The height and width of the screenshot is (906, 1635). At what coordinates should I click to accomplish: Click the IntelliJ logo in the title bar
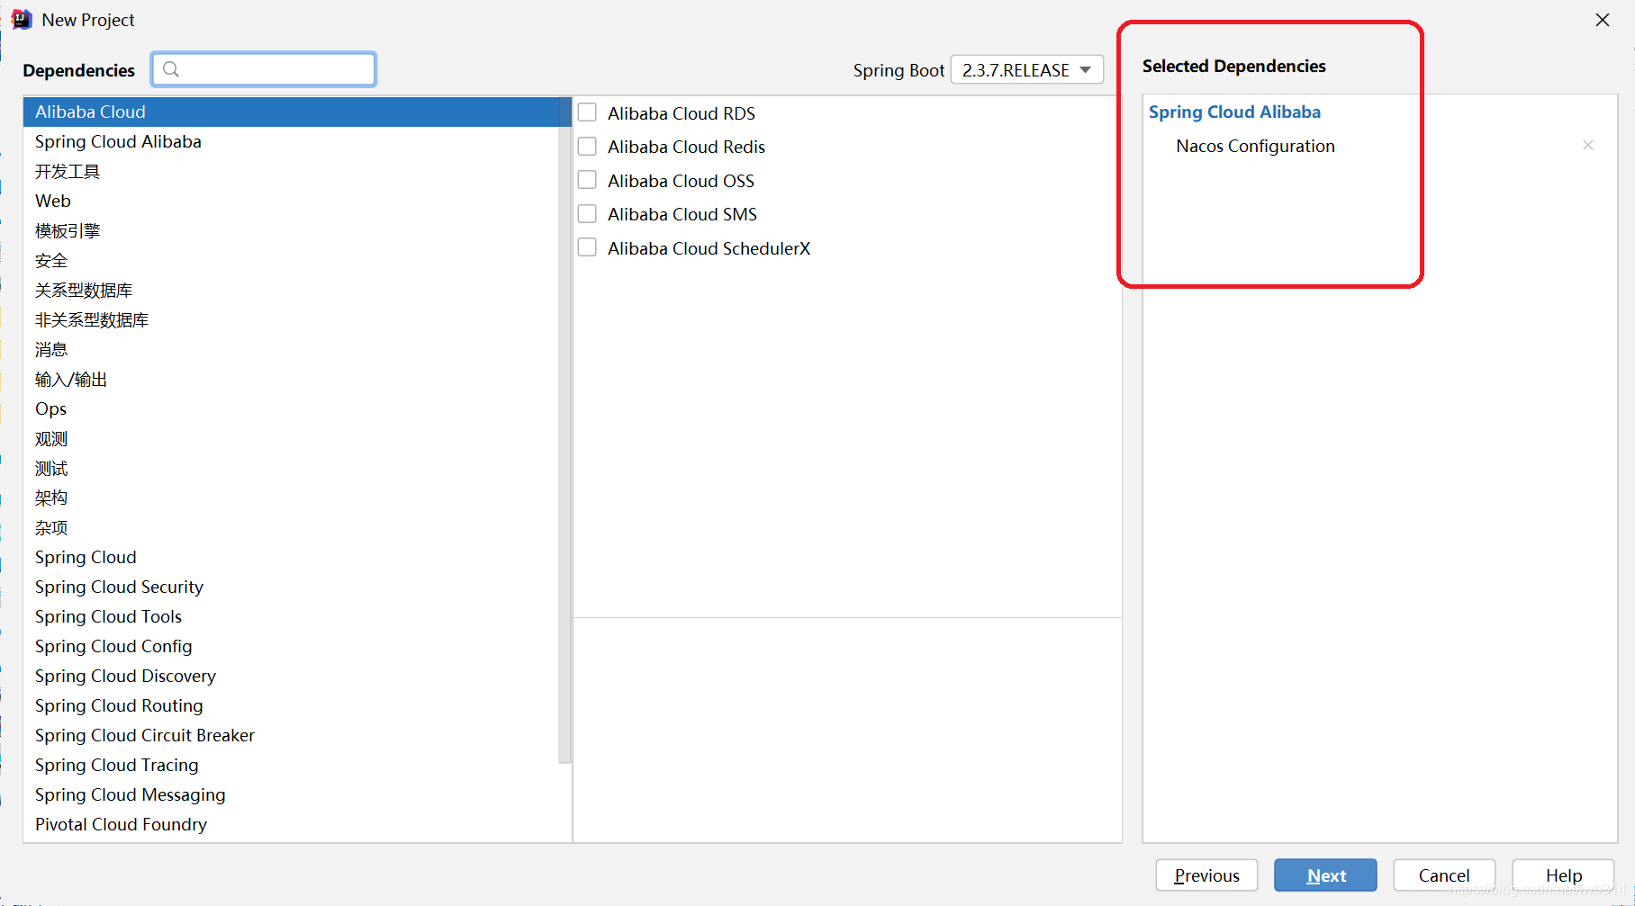[x=22, y=20]
